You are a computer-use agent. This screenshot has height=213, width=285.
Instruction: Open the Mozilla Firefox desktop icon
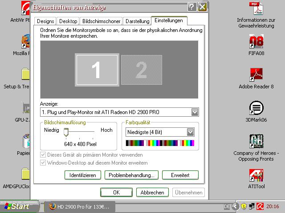(x=26, y=41)
